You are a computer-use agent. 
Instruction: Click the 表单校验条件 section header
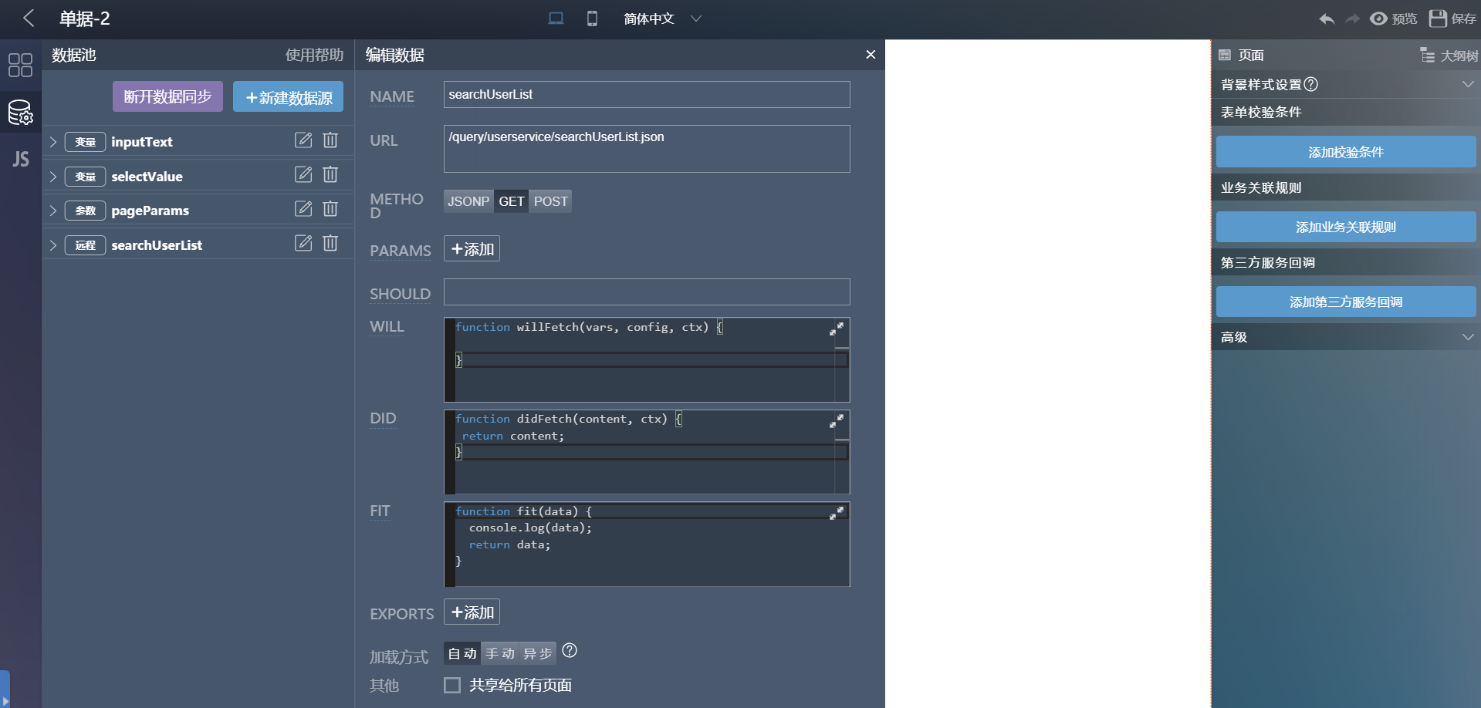point(1346,112)
